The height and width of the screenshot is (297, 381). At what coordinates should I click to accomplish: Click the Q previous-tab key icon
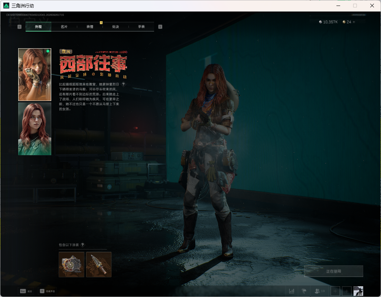[19, 27]
